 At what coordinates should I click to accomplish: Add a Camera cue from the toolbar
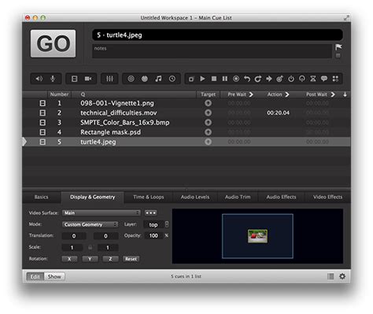tap(88, 79)
